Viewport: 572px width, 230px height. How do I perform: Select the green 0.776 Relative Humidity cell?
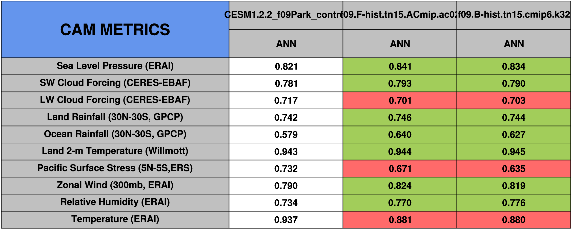pyautogui.click(x=514, y=203)
